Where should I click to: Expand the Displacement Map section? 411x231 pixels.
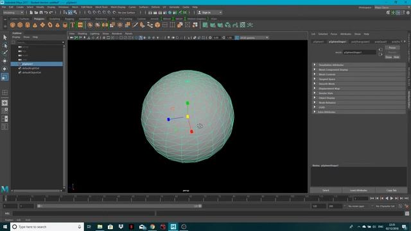[x=359, y=89]
